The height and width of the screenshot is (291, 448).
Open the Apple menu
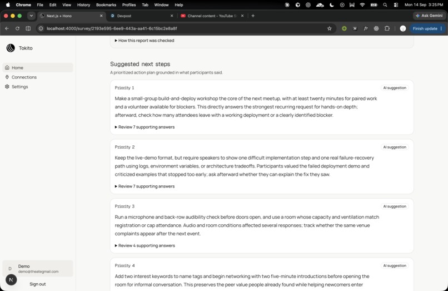click(x=8, y=4)
